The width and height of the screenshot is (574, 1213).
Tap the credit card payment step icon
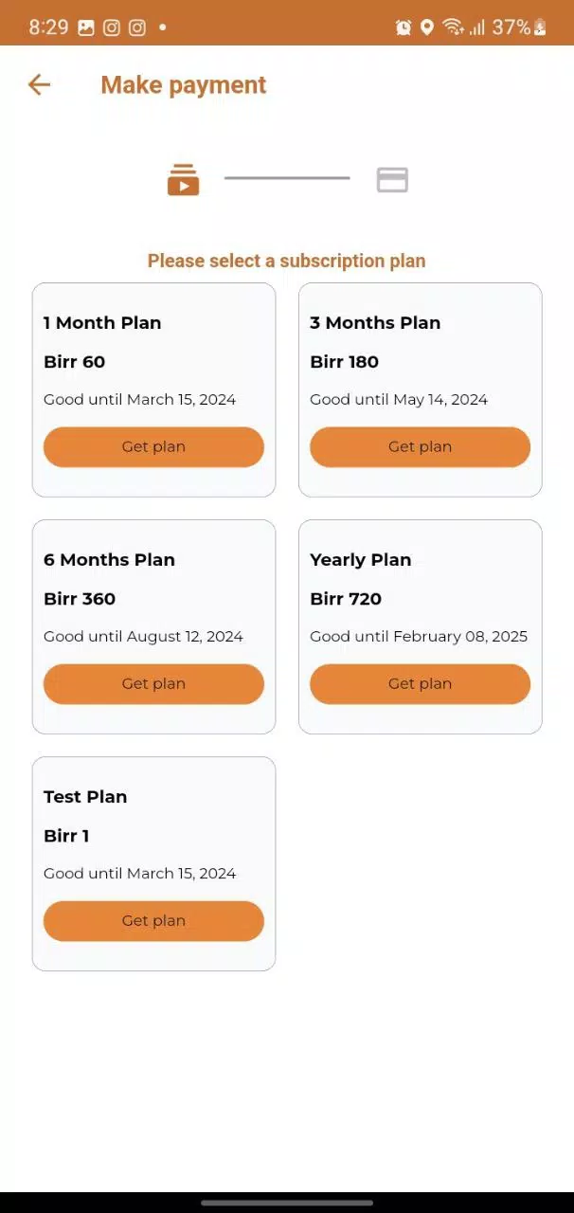click(392, 179)
